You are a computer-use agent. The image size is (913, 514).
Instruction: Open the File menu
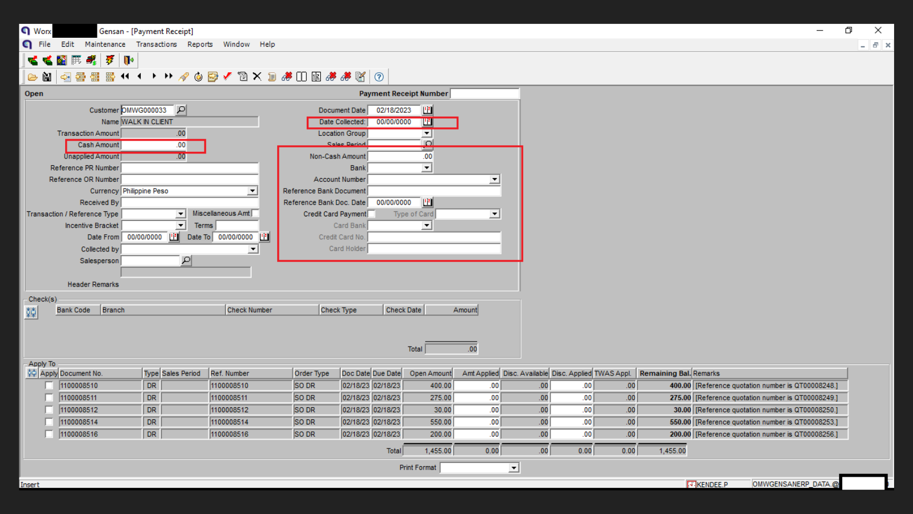[x=45, y=45]
